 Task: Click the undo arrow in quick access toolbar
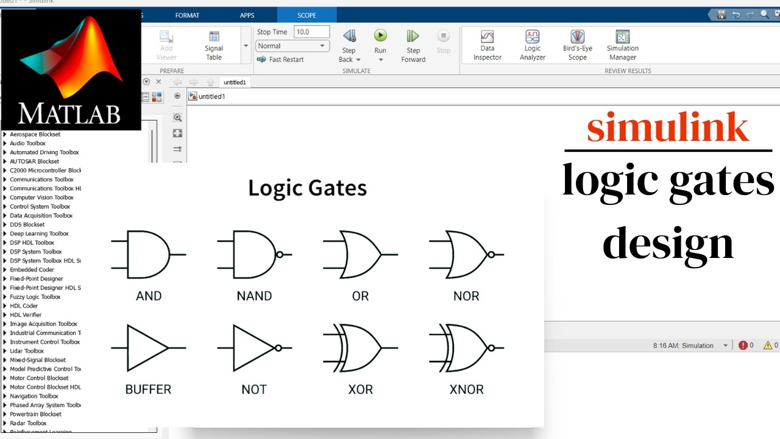[x=736, y=15]
